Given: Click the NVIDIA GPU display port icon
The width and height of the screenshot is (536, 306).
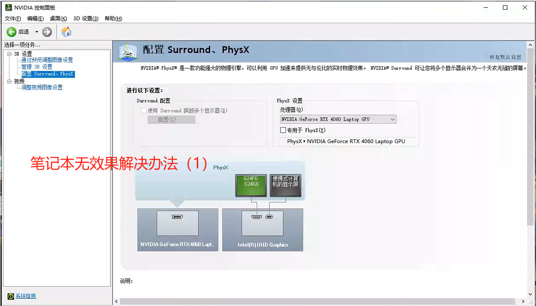Looking at the screenshot, I should [x=177, y=217].
